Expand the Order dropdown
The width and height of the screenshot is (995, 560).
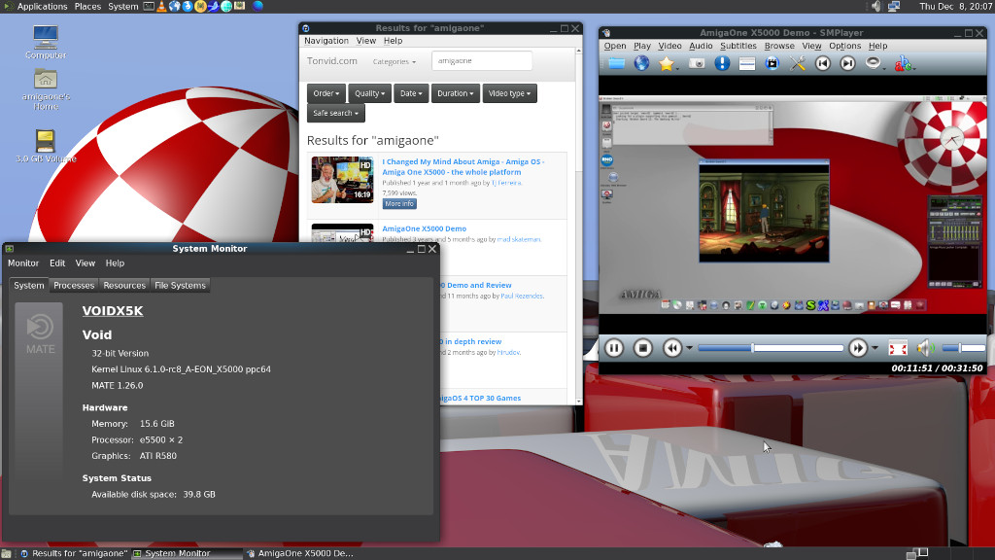point(326,93)
